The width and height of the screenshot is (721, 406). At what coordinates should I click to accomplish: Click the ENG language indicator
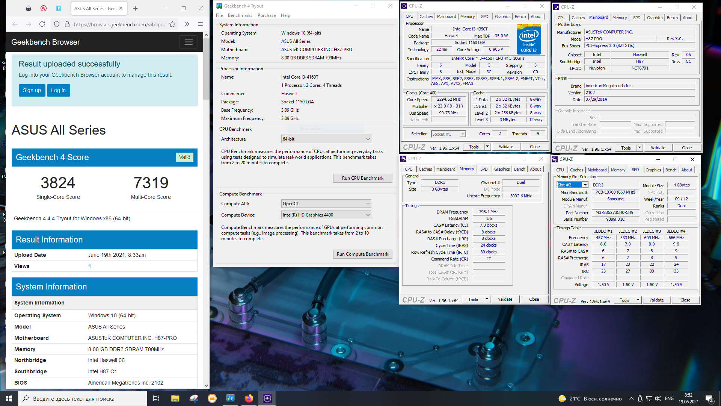pyautogui.click(x=669, y=398)
